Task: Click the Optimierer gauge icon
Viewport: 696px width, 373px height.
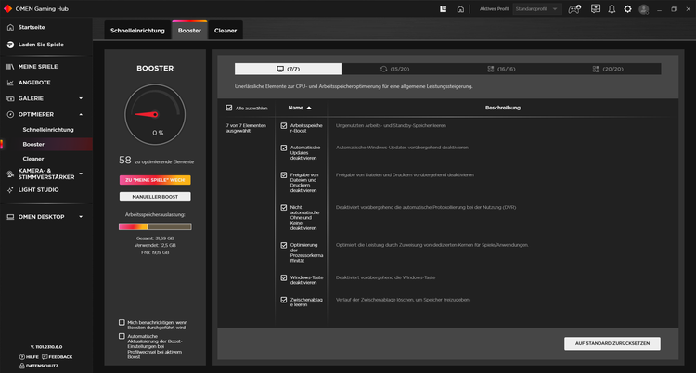Action: point(10,114)
